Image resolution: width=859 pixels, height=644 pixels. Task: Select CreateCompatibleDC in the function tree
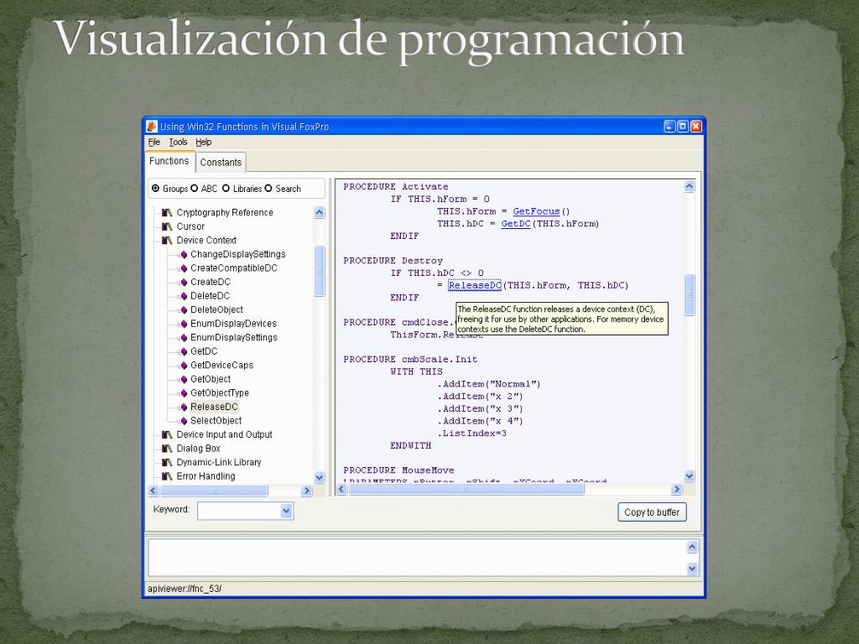tap(234, 268)
